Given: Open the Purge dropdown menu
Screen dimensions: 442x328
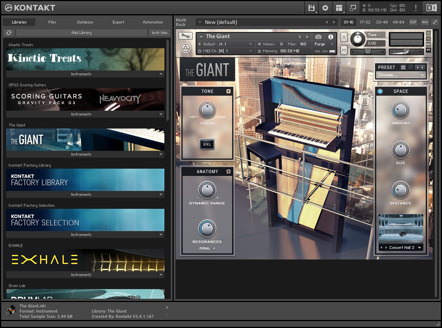Looking at the screenshot, I should [x=324, y=44].
